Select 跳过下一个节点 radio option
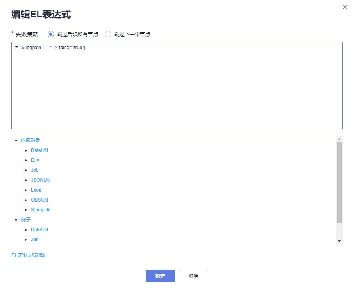 coord(108,34)
